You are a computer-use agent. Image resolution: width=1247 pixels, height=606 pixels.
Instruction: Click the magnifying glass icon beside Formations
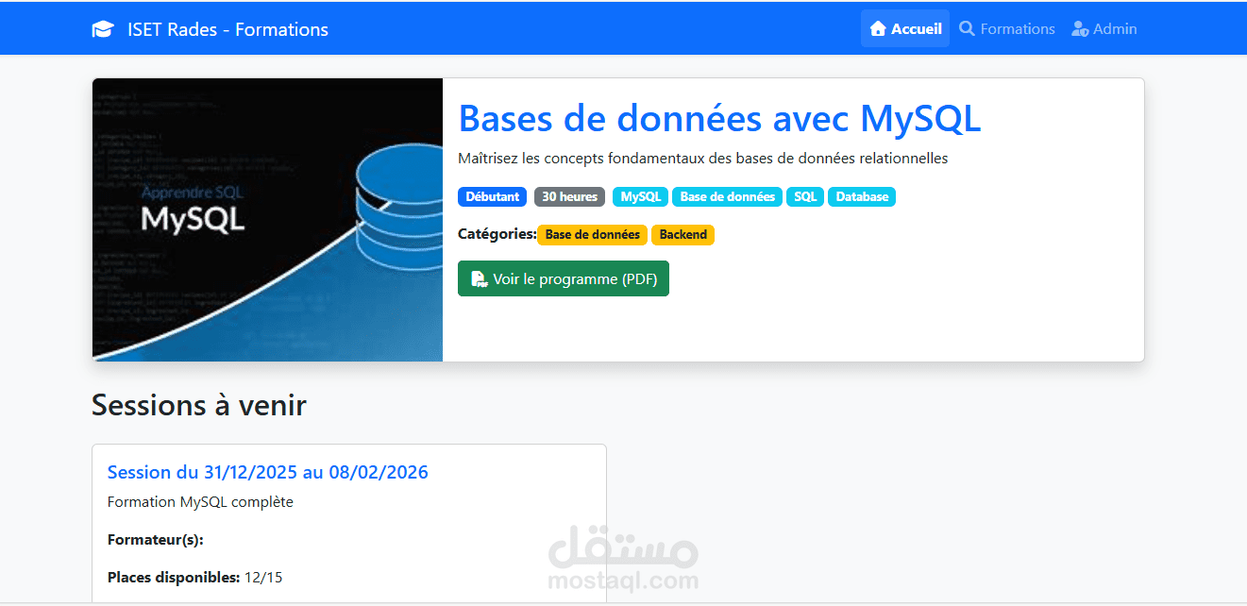tap(967, 28)
